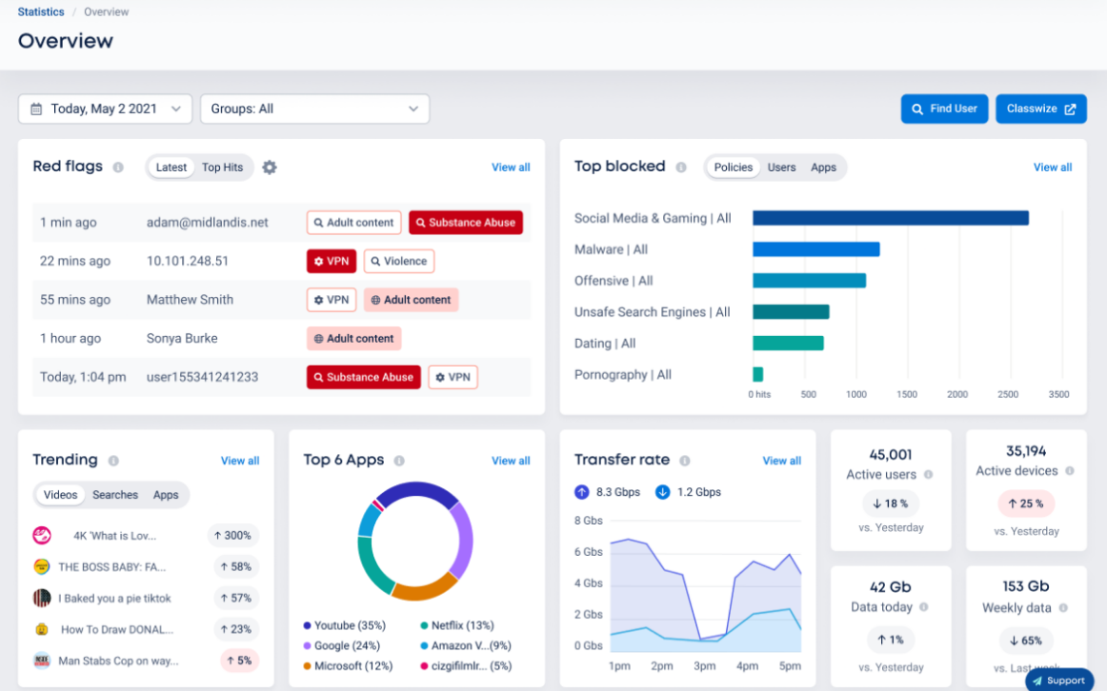Click the download rate arrow icon
The height and width of the screenshot is (691, 1107).
pyautogui.click(x=663, y=492)
